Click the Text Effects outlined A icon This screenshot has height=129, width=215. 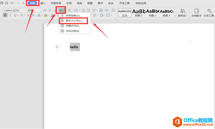tap(39, 15)
